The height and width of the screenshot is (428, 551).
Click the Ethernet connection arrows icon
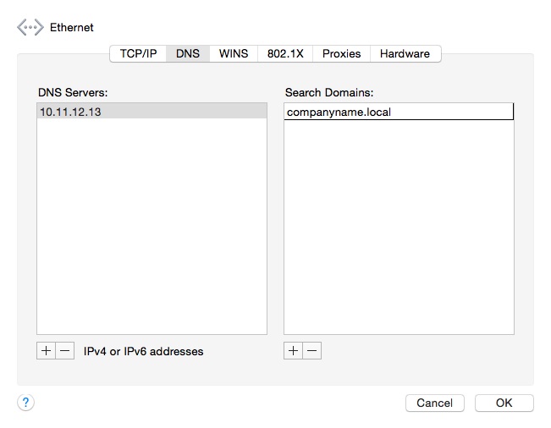pyautogui.click(x=30, y=27)
